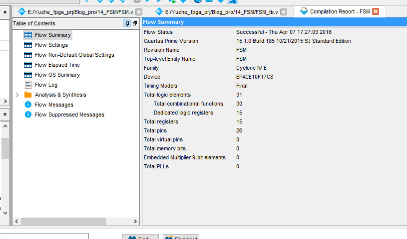Pin the Table of Contents panel
This screenshot has height=239, width=407.
click(127, 23)
